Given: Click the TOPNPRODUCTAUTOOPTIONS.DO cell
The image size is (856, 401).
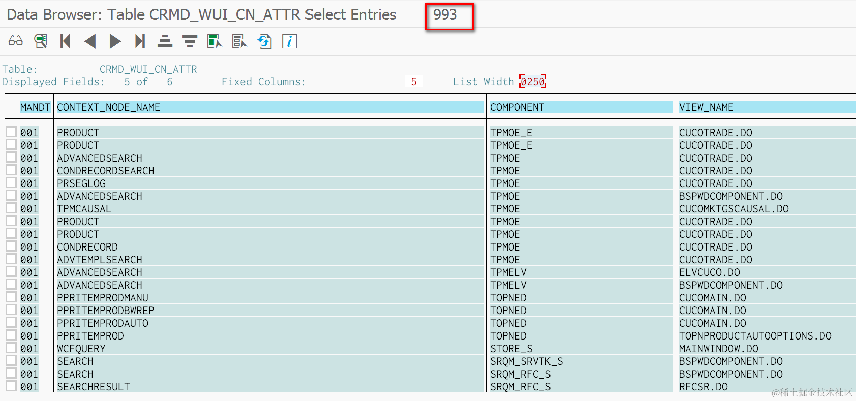Looking at the screenshot, I should pos(767,336).
